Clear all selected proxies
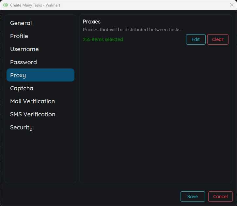The width and height of the screenshot is (237, 206). pyautogui.click(x=218, y=39)
